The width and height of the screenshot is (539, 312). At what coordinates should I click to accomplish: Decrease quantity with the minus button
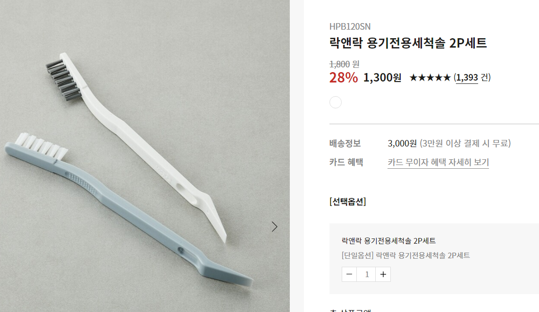click(349, 274)
